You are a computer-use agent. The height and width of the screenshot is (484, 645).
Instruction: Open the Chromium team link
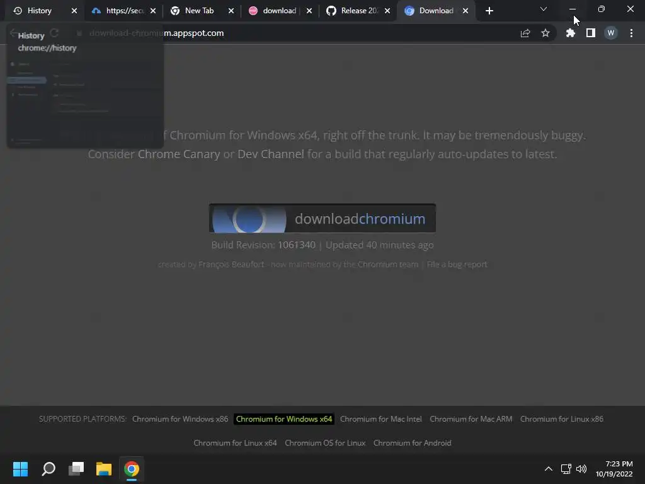click(388, 264)
